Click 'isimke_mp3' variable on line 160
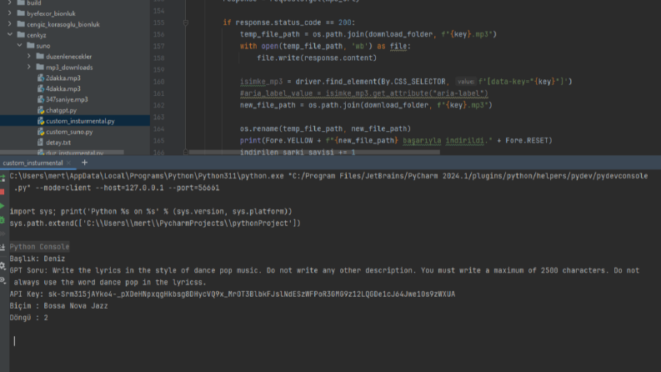This screenshot has width=661, height=372. click(x=262, y=82)
